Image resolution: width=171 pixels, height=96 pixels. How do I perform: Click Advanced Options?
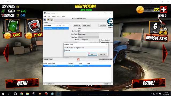[49, 84]
